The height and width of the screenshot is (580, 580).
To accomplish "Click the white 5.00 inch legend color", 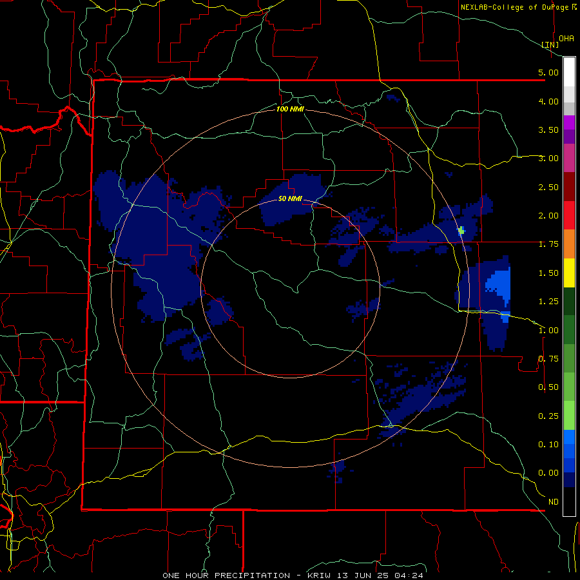I will (x=569, y=72).
